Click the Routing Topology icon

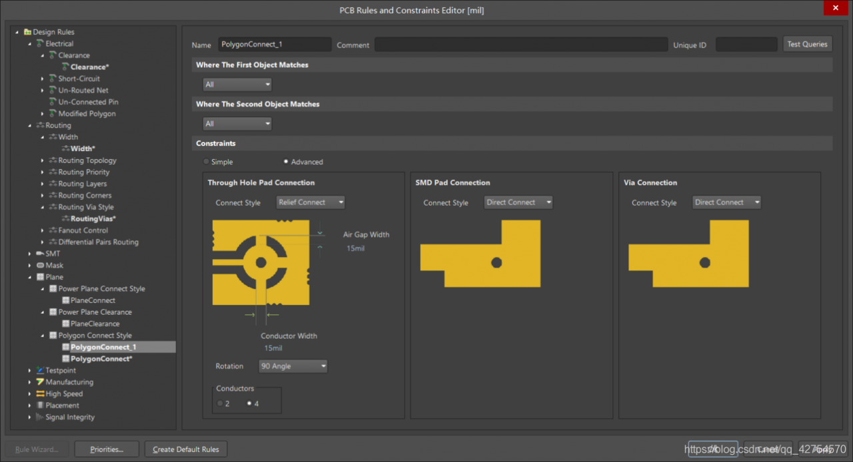tap(53, 160)
